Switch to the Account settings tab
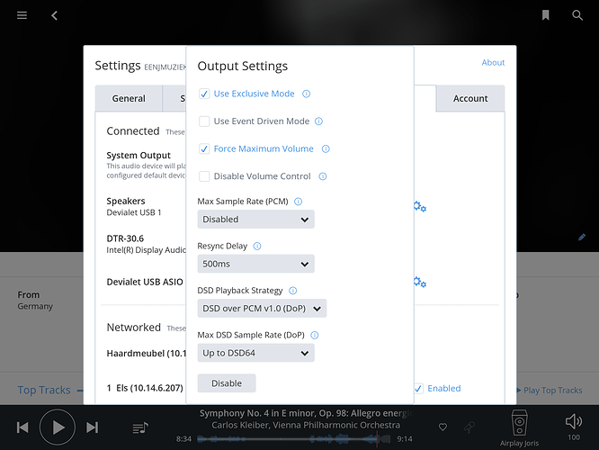The image size is (599, 450). click(x=470, y=98)
